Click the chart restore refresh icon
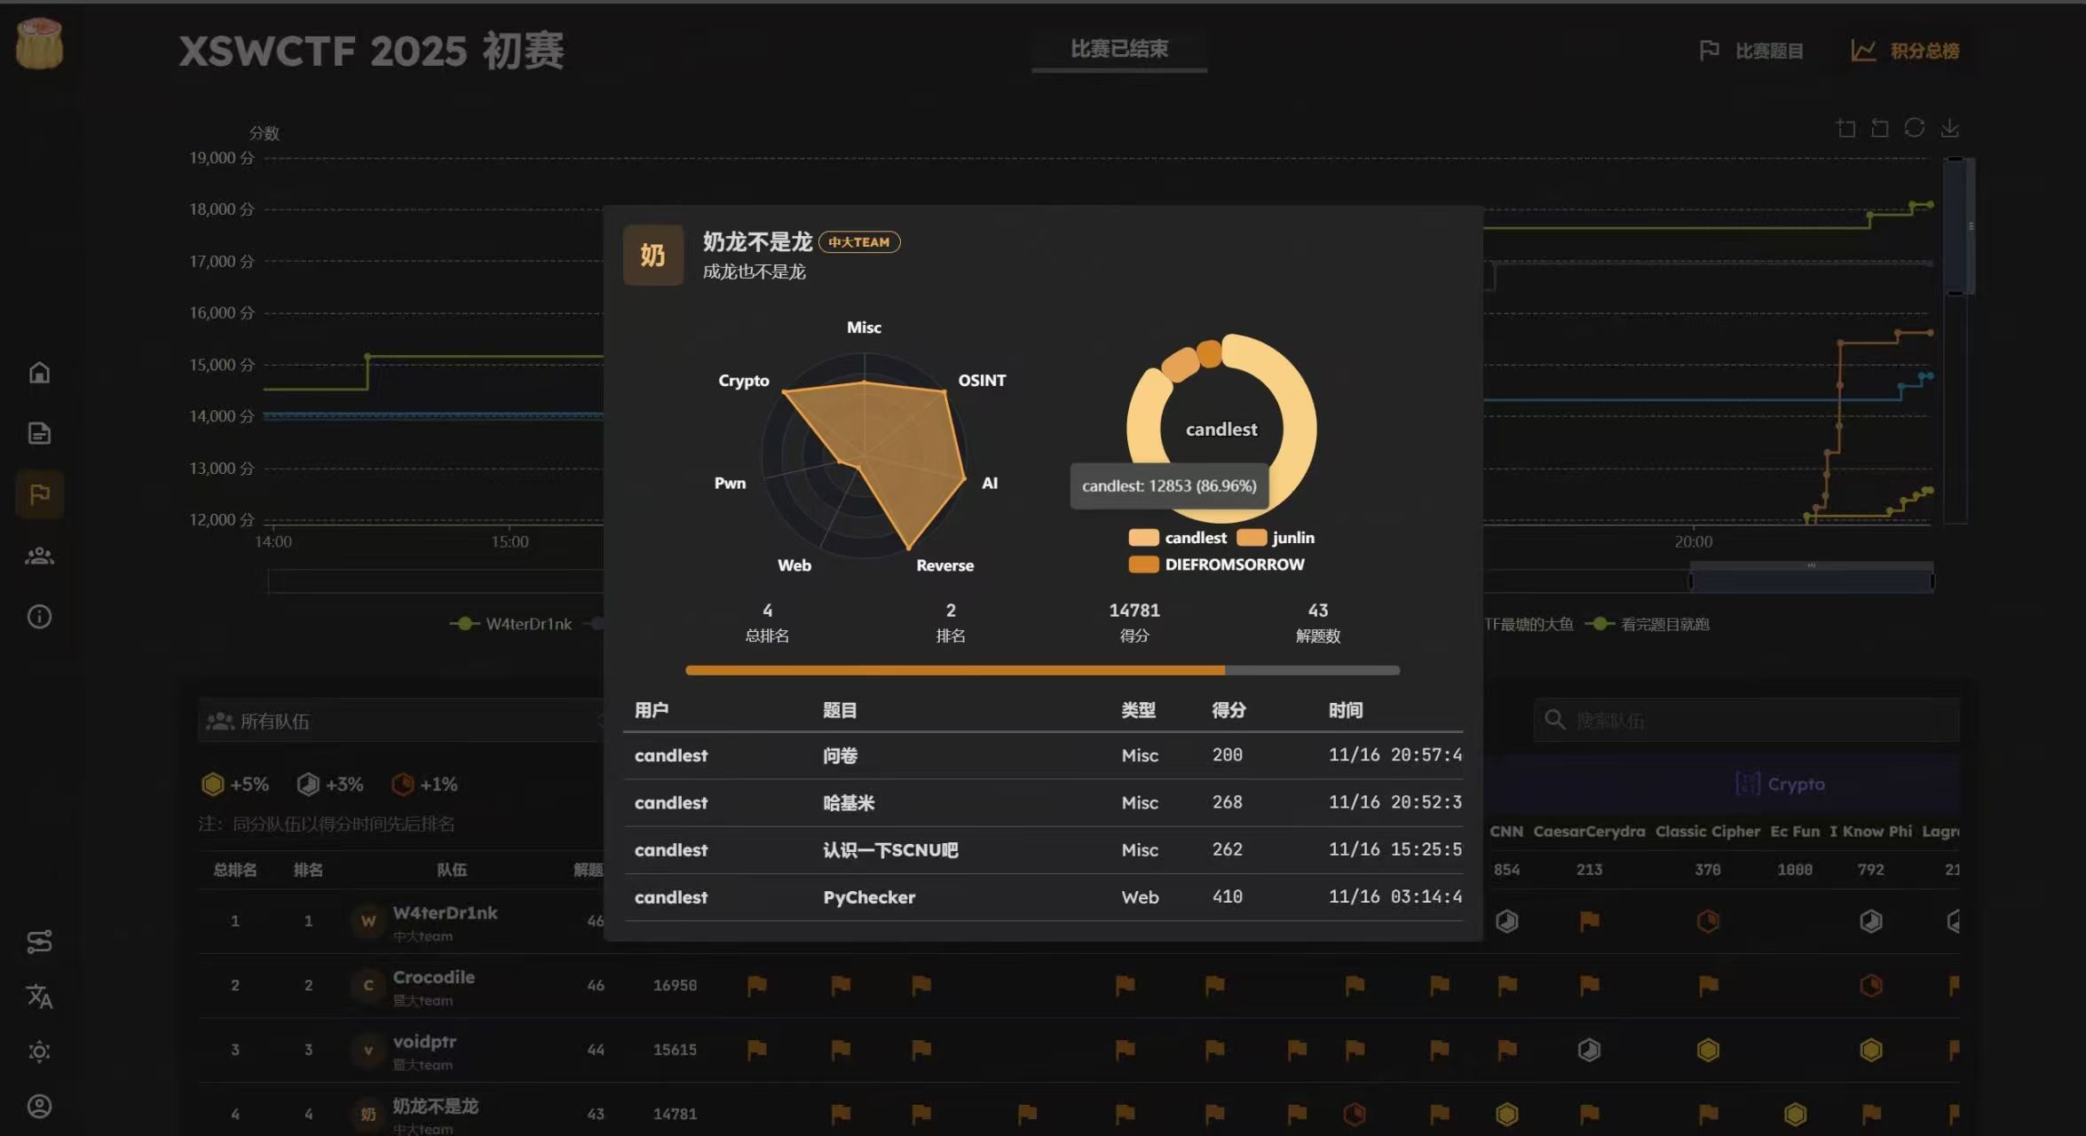Viewport: 2086px width, 1136px height. pyautogui.click(x=1915, y=129)
